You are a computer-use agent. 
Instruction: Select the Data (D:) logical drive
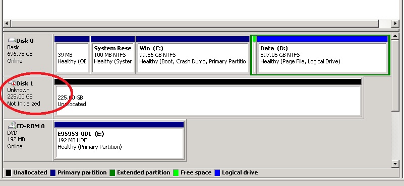click(x=323, y=55)
